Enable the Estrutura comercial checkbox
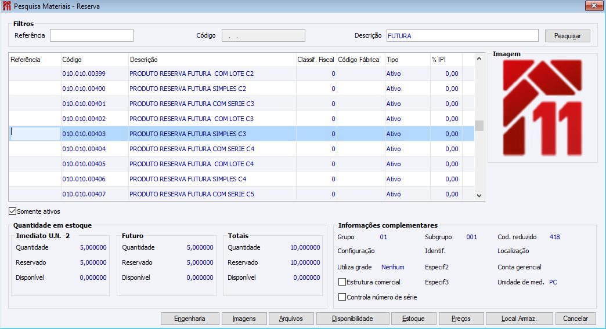Screen dimensions: 606x329 pos(342,282)
